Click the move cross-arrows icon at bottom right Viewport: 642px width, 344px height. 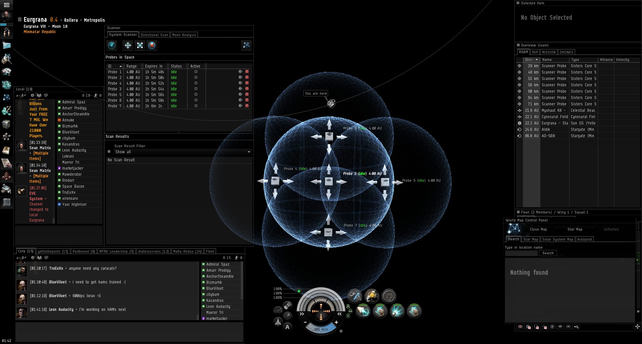coord(637,327)
